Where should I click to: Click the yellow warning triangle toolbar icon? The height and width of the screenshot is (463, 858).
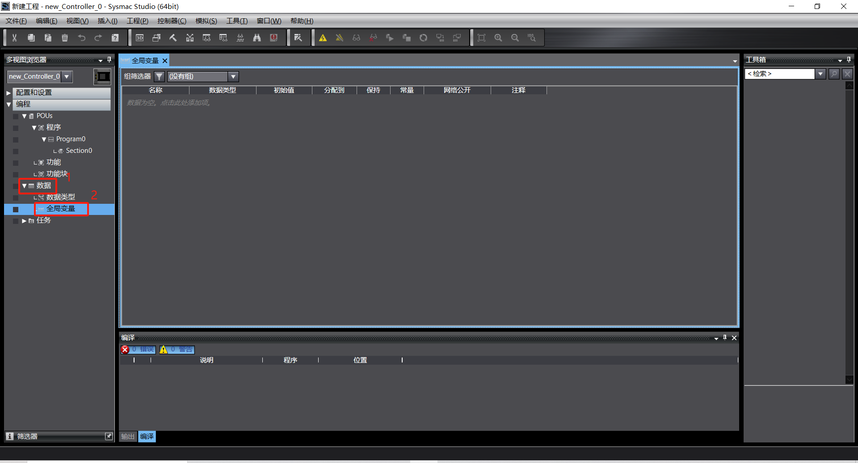(323, 38)
